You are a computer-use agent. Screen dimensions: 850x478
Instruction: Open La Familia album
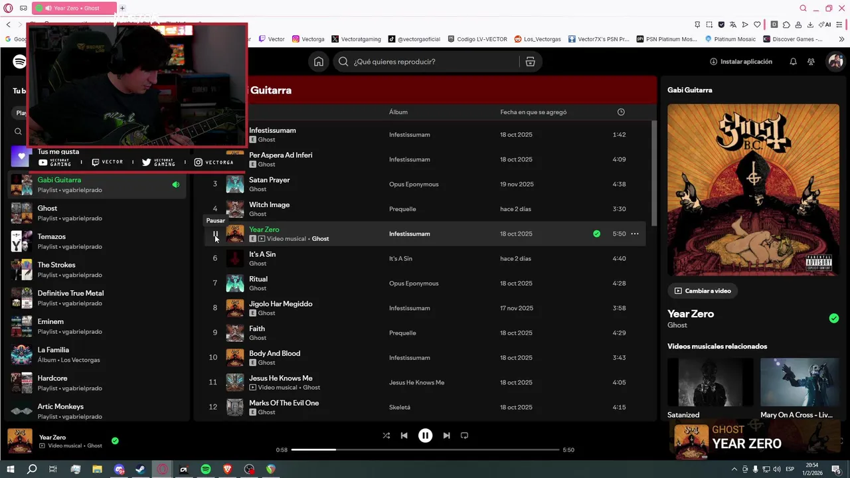click(98, 355)
